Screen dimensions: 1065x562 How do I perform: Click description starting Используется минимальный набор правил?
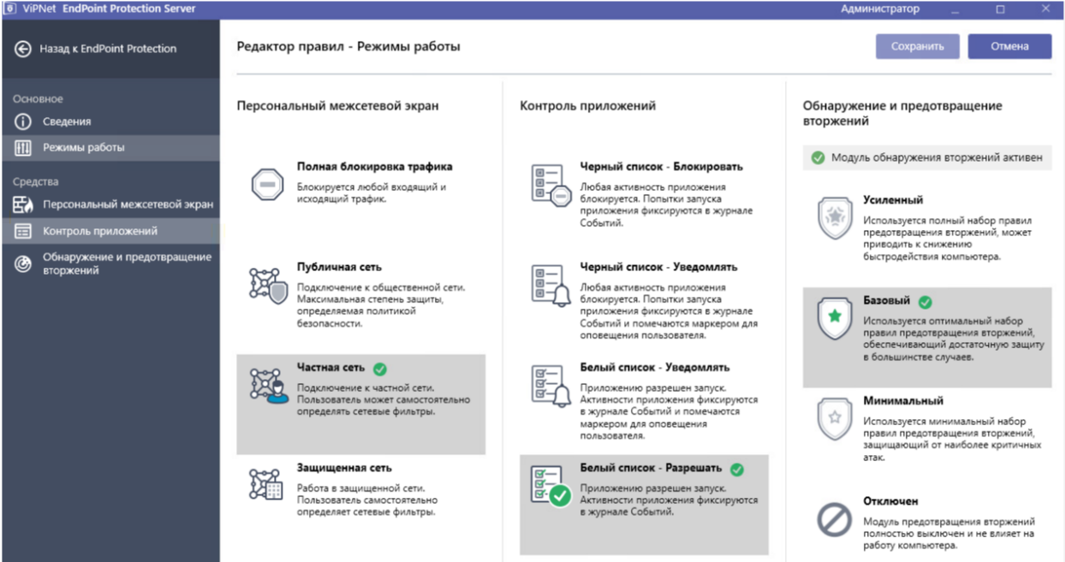pyautogui.click(x=952, y=439)
